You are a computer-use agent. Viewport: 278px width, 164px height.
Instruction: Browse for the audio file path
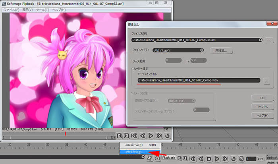click(x=266, y=81)
